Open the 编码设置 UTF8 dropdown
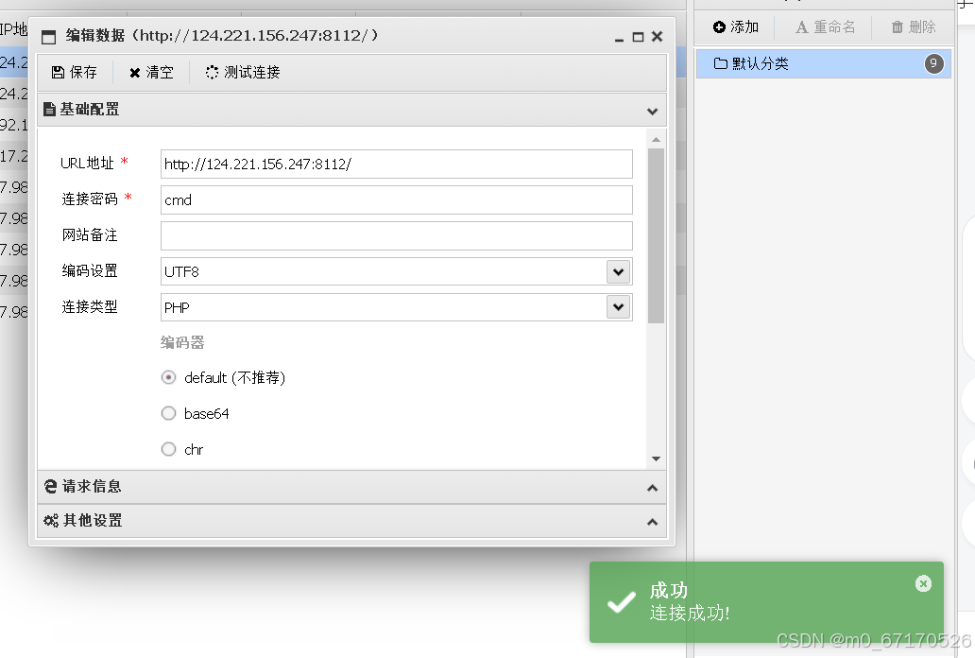 pos(618,270)
